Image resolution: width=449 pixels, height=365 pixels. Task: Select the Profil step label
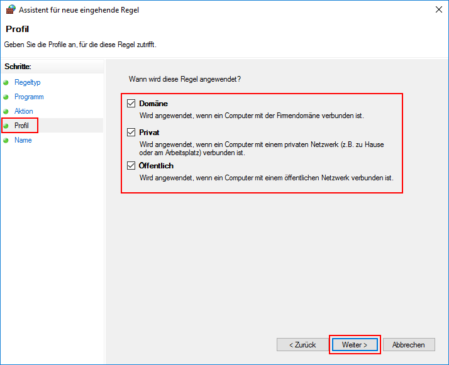coord(21,126)
